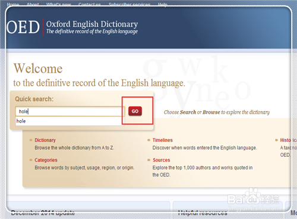Click the arrow bullet beside Dictionary
This screenshot has height=219, width=297.
coord(31,140)
